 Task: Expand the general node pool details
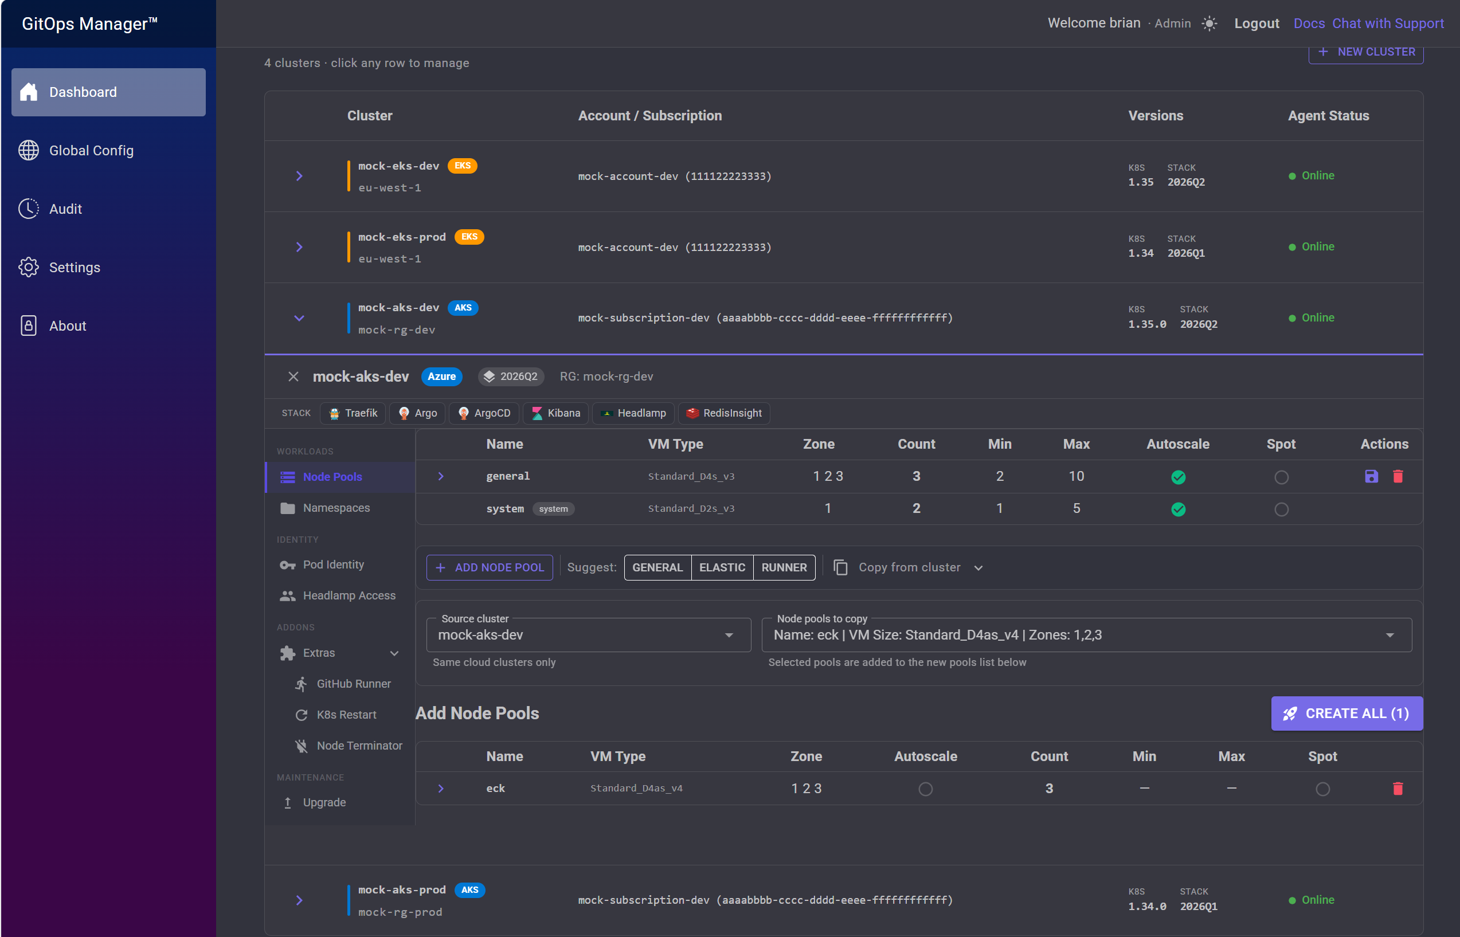pyautogui.click(x=441, y=476)
